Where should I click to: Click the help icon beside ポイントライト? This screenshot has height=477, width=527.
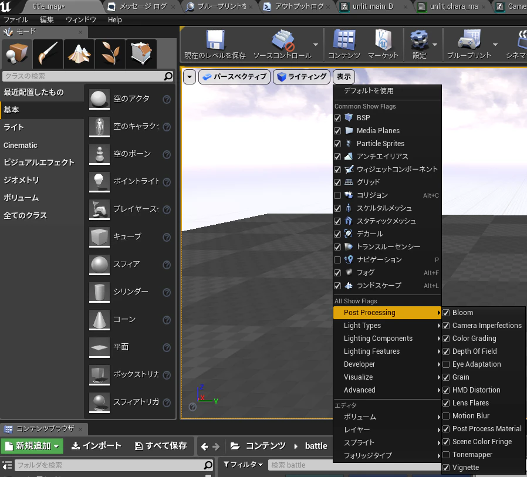pyautogui.click(x=167, y=182)
